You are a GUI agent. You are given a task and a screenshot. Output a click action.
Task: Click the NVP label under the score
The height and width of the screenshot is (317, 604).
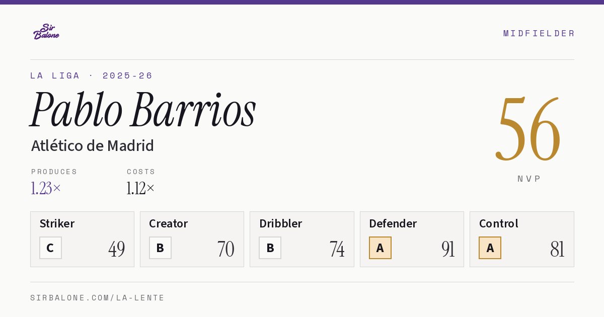click(x=529, y=179)
